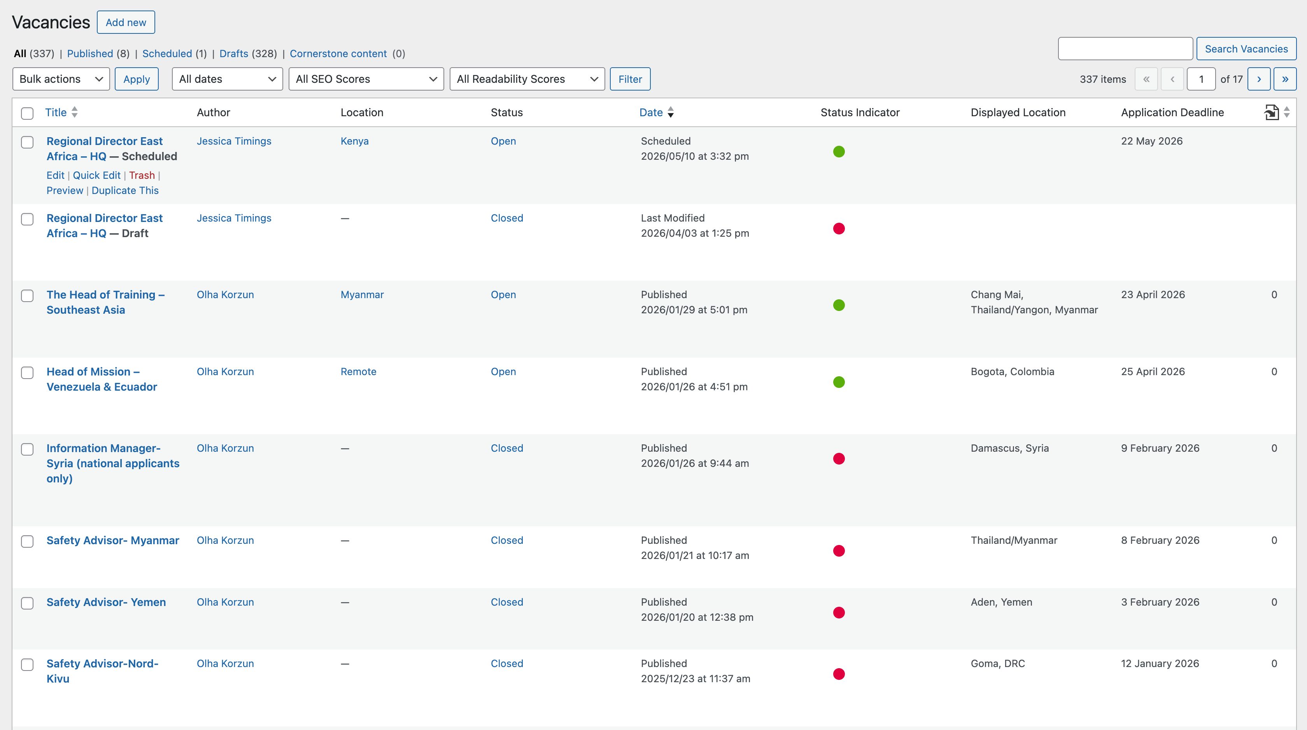Click the Myanmar location link
The height and width of the screenshot is (730, 1307).
point(362,295)
